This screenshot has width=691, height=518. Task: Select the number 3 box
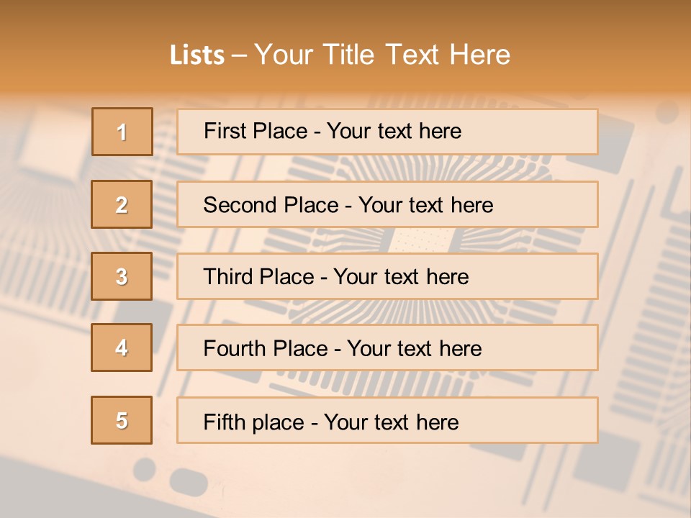(122, 276)
